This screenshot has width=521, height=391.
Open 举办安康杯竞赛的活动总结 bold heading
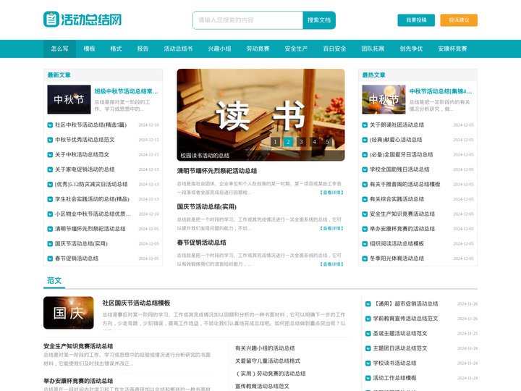(x=78, y=381)
